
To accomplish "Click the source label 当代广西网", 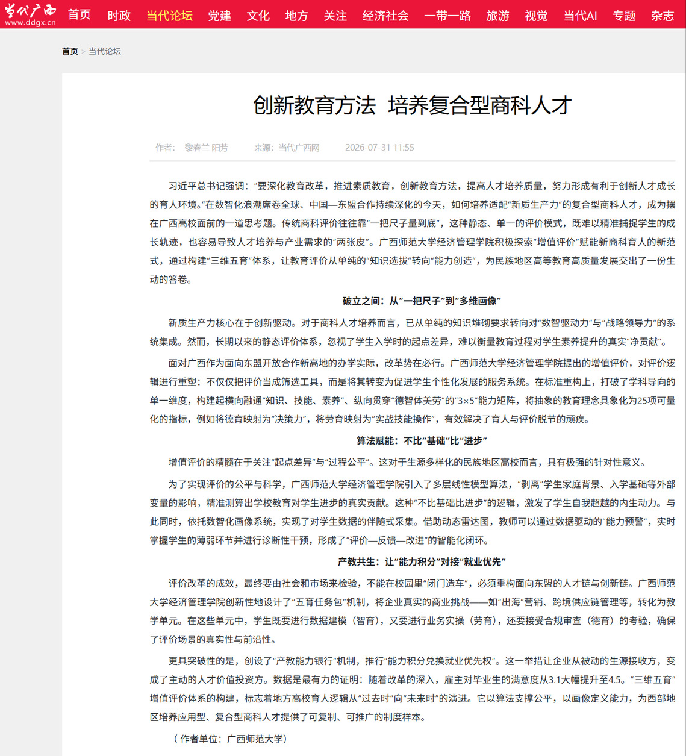I will [x=299, y=148].
